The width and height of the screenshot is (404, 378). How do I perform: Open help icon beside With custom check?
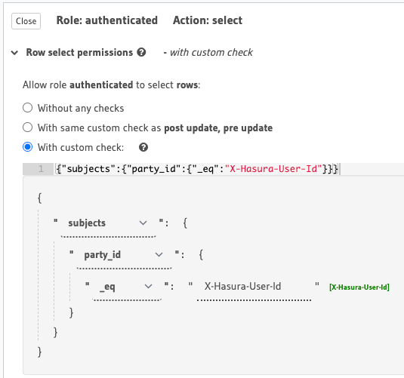(x=143, y=148)
